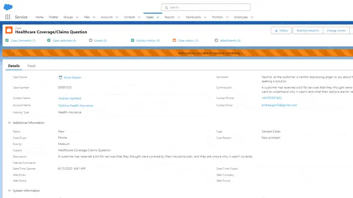Viewport: 353px width, 198px height.
Task: Click the Sharing Hierarchy button
Action: pyautogui.click(x=308, y=31)
